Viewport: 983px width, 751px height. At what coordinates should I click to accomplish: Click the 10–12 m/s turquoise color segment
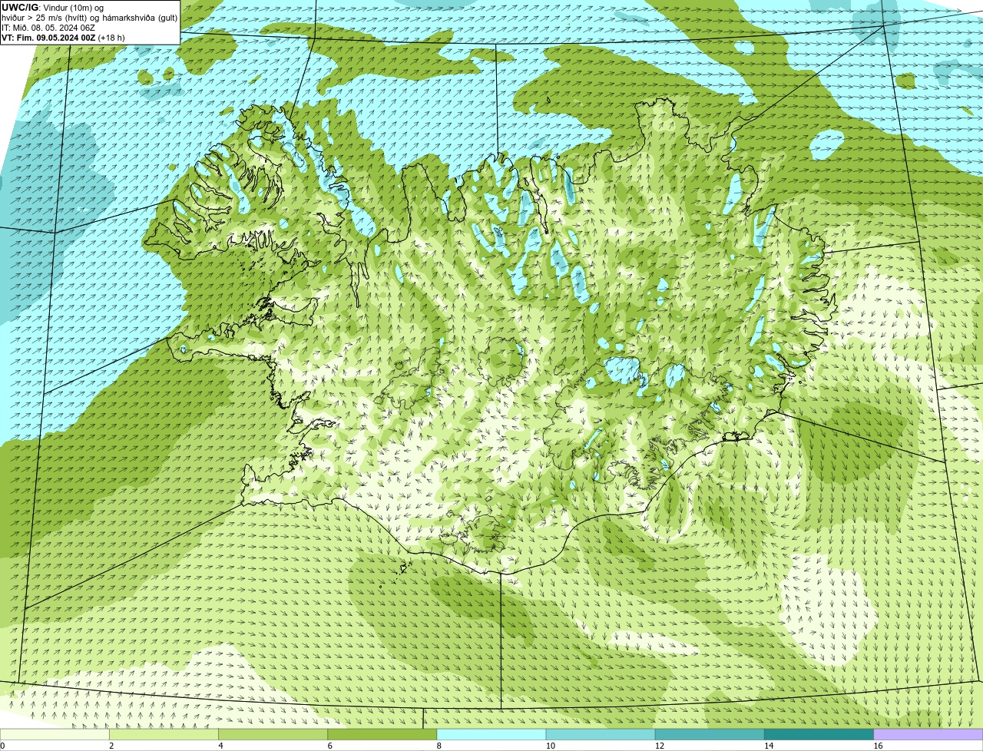[x=601, y=734]
